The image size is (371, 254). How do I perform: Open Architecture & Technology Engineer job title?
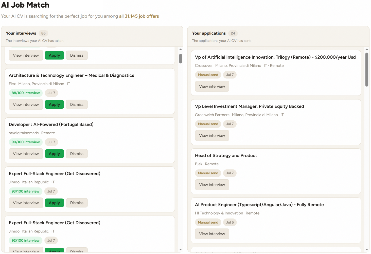(71, 75)
